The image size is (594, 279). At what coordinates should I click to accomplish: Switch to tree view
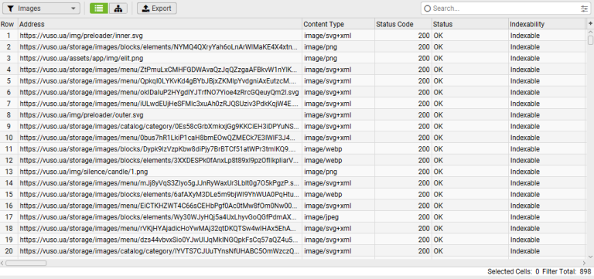118,9
